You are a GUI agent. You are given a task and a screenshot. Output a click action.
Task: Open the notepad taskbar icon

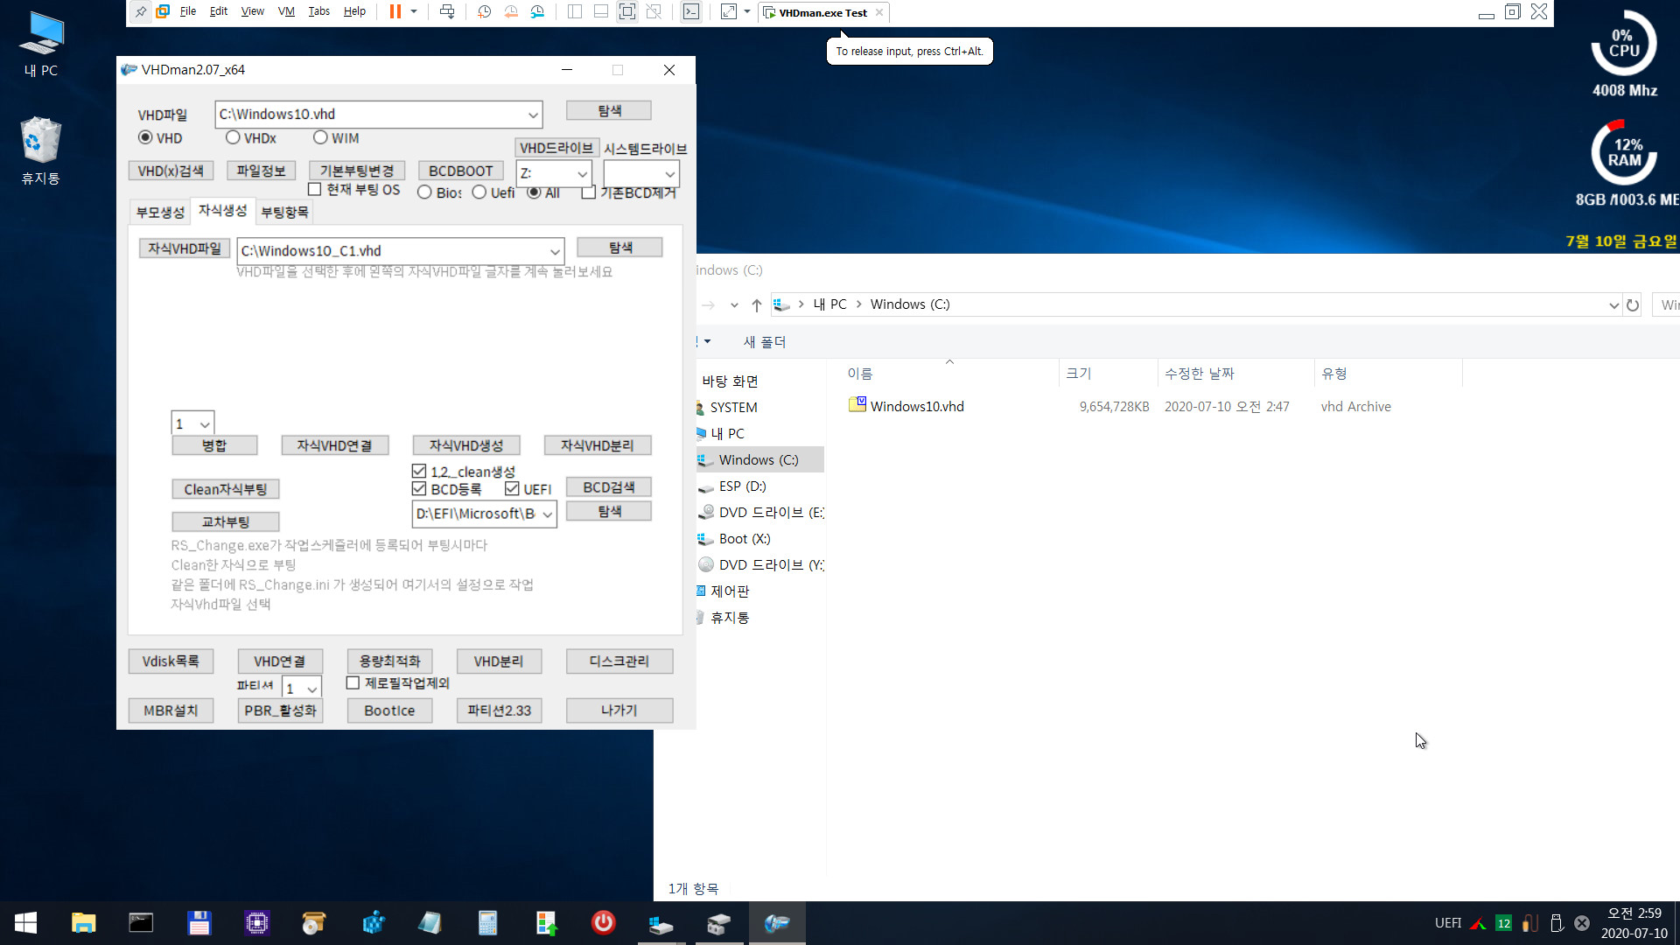point(430,923)
